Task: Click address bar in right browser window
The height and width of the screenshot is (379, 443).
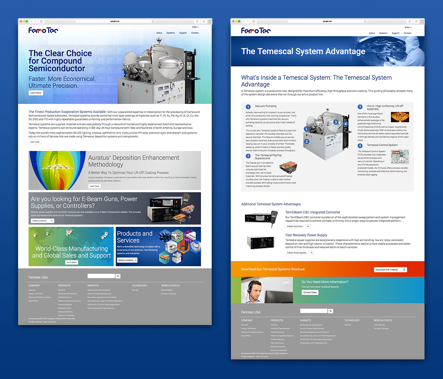Action: click(328, 21)
